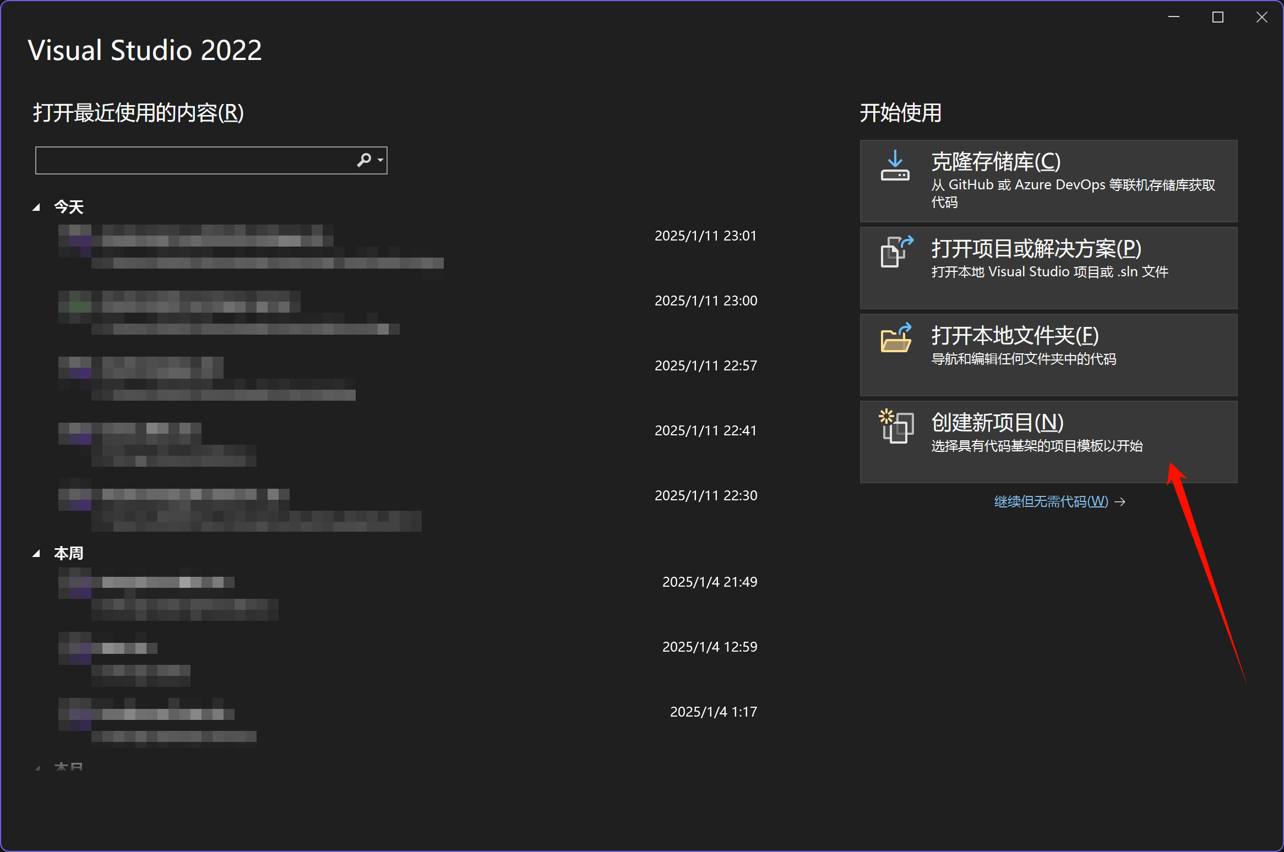Click the Visual Studio 2022 title
Viewport: 1284px width, 852px height.
(145, 50)
